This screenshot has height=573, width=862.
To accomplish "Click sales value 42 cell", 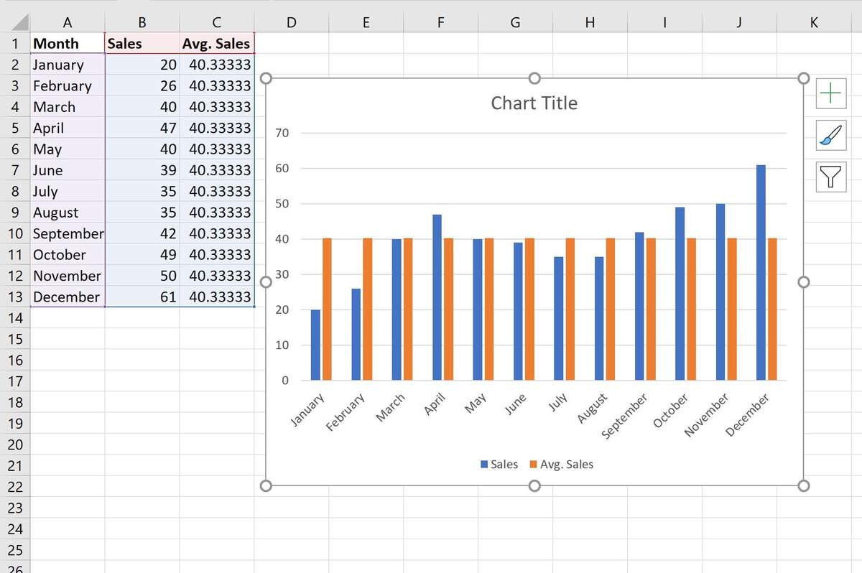I will coord(142,233).
